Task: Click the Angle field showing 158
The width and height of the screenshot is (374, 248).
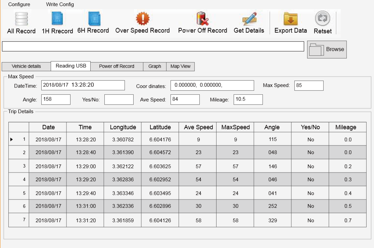Action: 56,99
